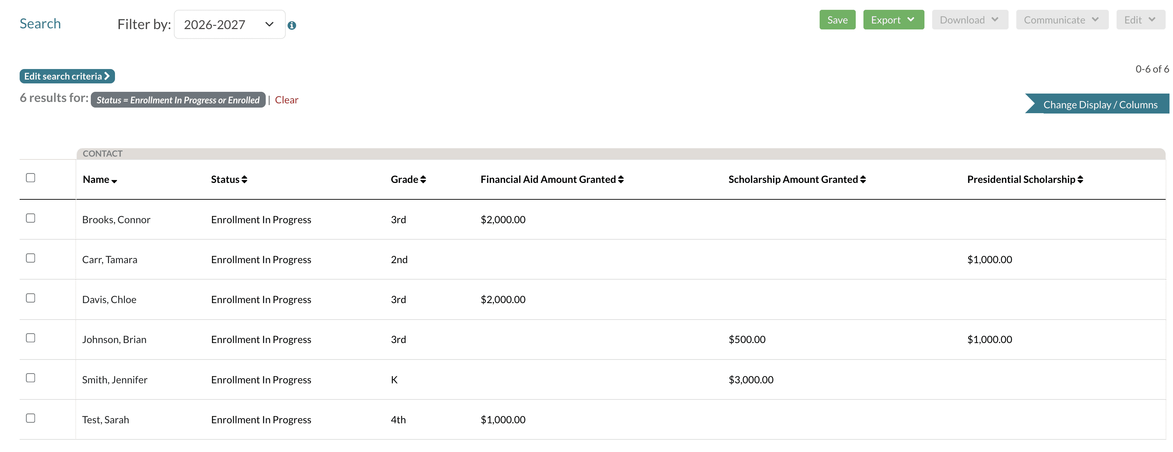The width and height of the screenshot is (1173, 452).
Task: Check the box for Smith, Jennifer
Action: pyautogui.click(x=30, y=378)
